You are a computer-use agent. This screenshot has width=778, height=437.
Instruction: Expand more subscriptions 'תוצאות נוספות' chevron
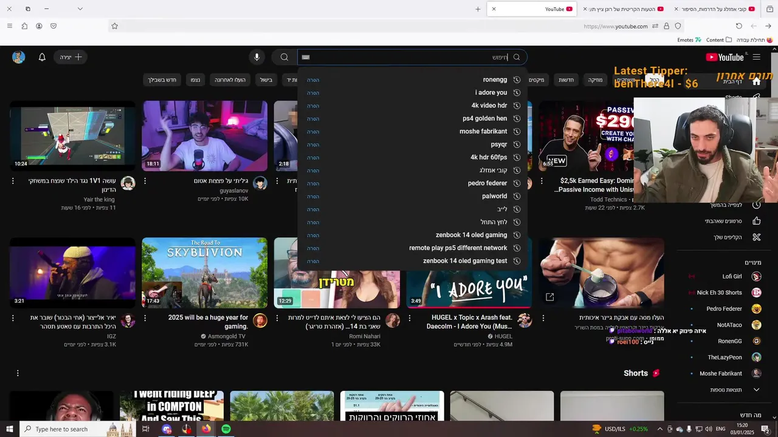(x=756, y=390)
